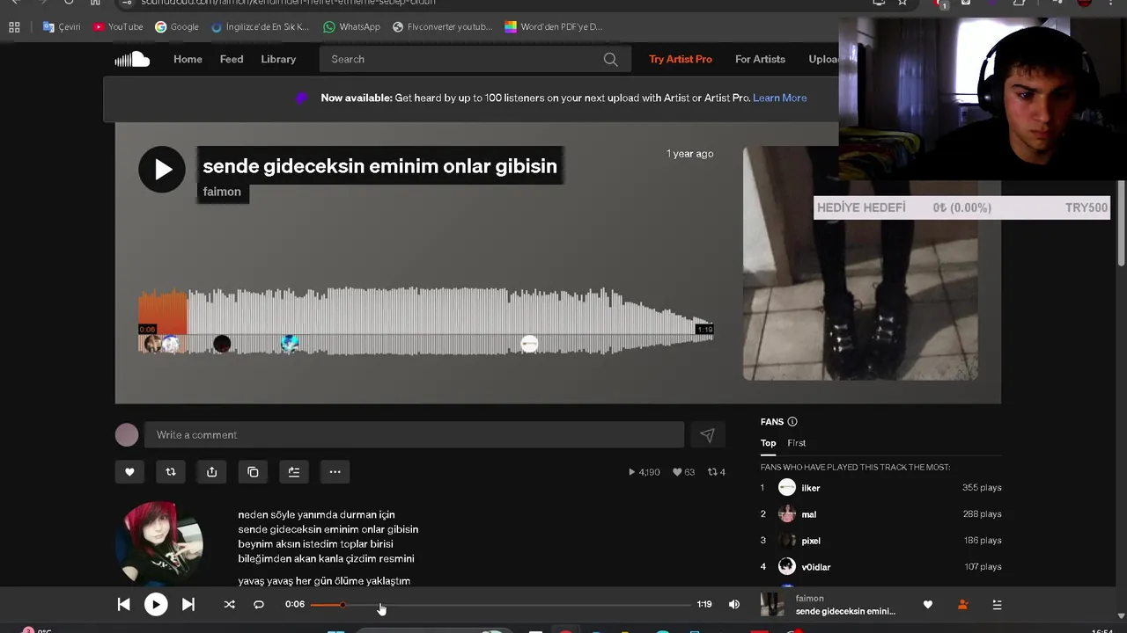Toggle shuffle mode

[x=229, y=604]
